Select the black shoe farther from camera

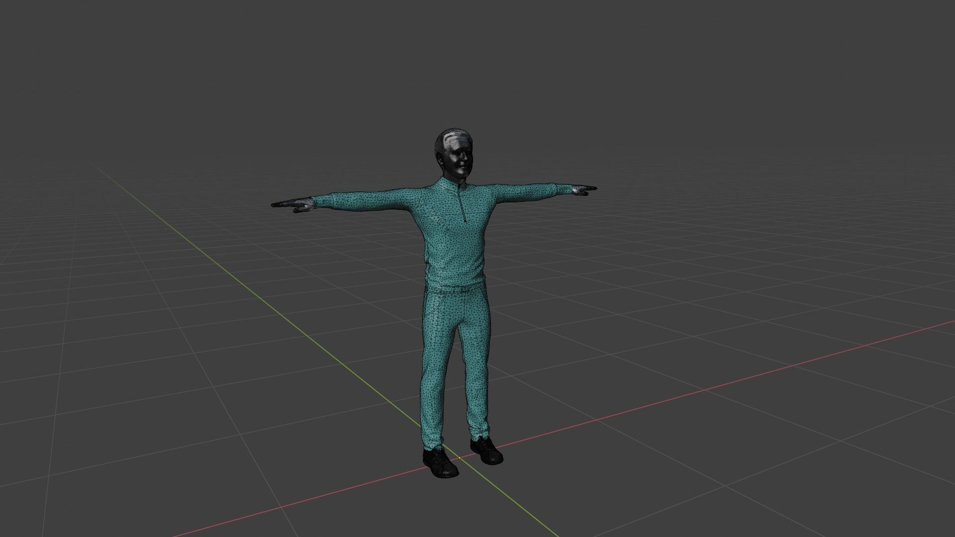pyautogui.click(x=486, y=450)
